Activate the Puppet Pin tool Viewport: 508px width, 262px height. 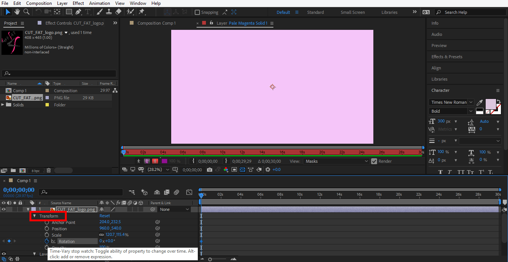142,12
